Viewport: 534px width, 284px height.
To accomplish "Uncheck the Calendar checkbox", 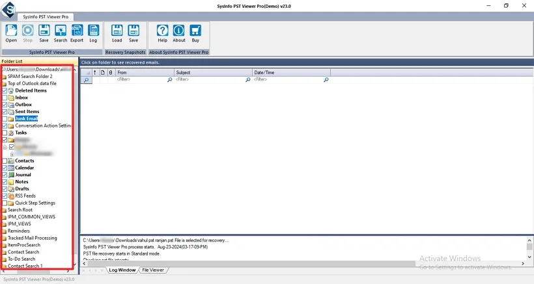I will [x=5, y=168].
